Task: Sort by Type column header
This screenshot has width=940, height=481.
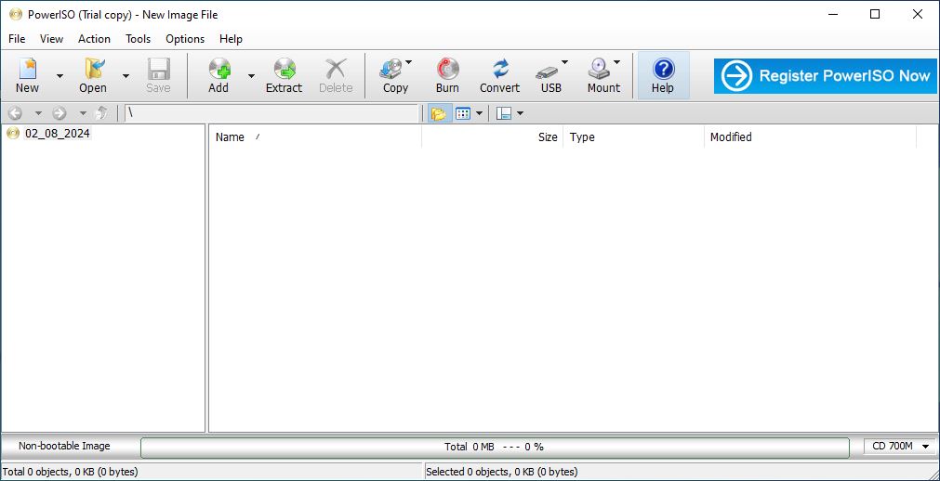Action: [634, 137]
